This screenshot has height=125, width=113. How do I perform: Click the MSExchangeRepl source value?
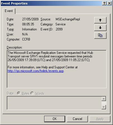[68, 19]
